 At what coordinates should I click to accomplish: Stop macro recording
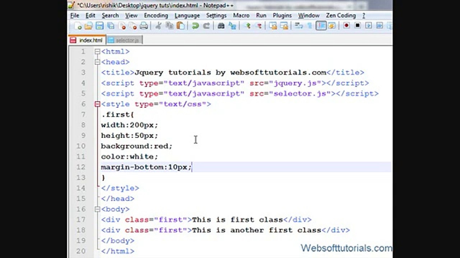pos(358,26)
